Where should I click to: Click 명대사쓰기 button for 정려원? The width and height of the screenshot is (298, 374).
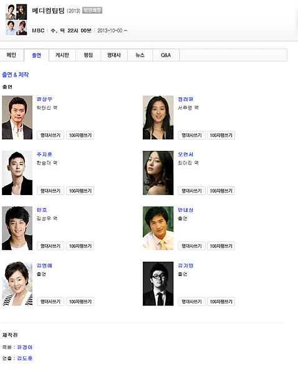point(191,135)
